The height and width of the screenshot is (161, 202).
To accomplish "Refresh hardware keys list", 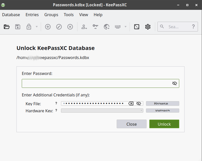I will click(x=163, y=111).
